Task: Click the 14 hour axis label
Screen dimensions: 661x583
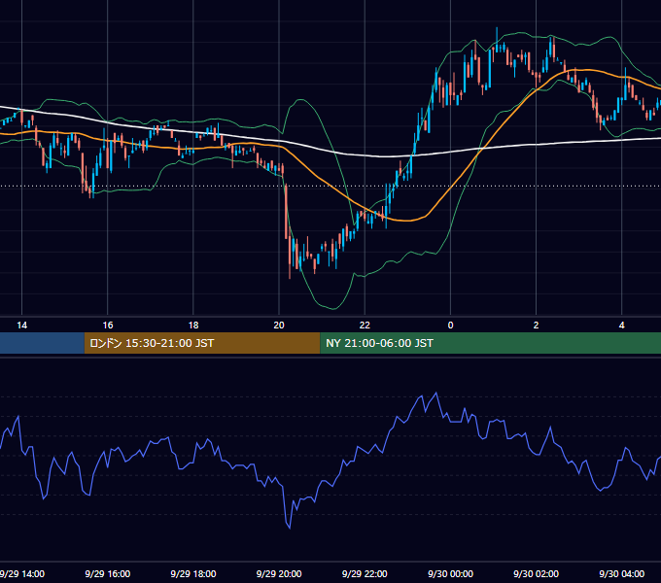Action: click(x=22, y=326)
